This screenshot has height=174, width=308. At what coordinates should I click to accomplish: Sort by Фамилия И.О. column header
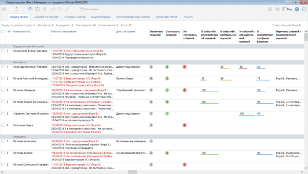pyautogui.click(x=22, y=31)
